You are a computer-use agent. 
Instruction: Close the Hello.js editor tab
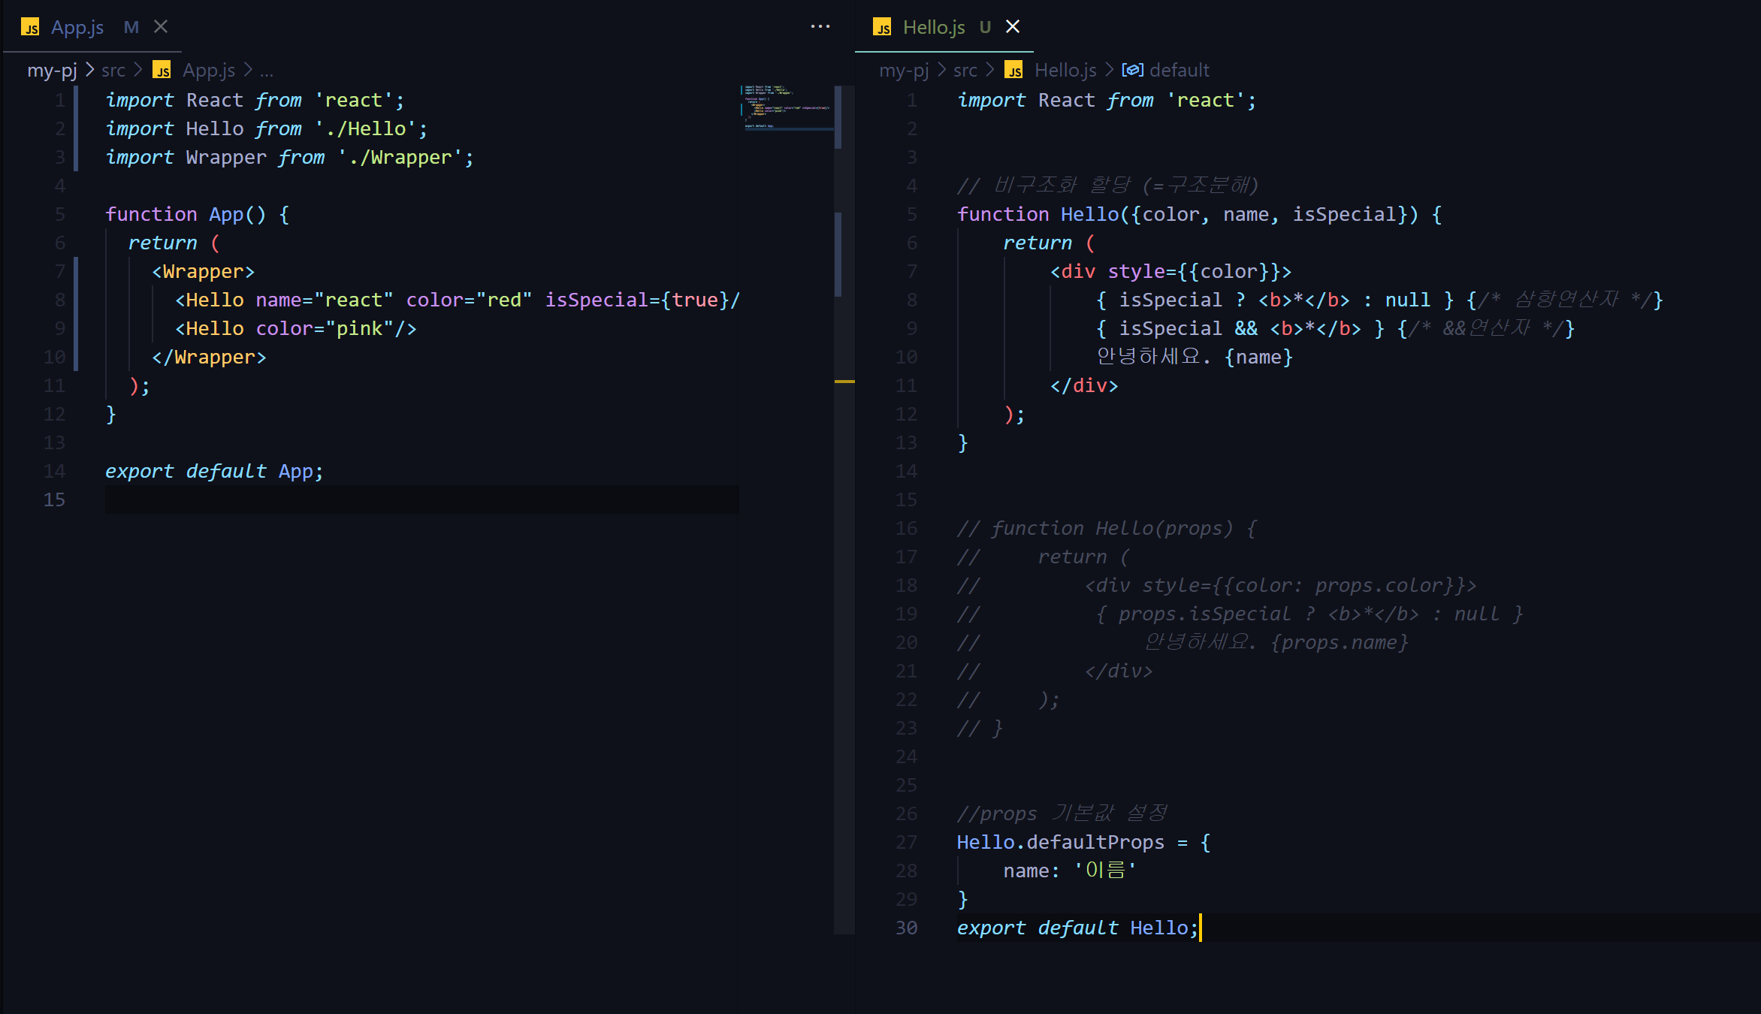pos(1013,27)
